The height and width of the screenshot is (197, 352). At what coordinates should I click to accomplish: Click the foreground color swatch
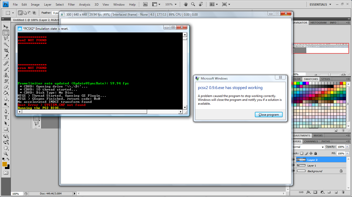point(5,164)
